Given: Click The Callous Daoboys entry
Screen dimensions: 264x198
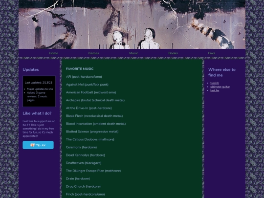Looking at the screenshot, I should pos(90,139).
